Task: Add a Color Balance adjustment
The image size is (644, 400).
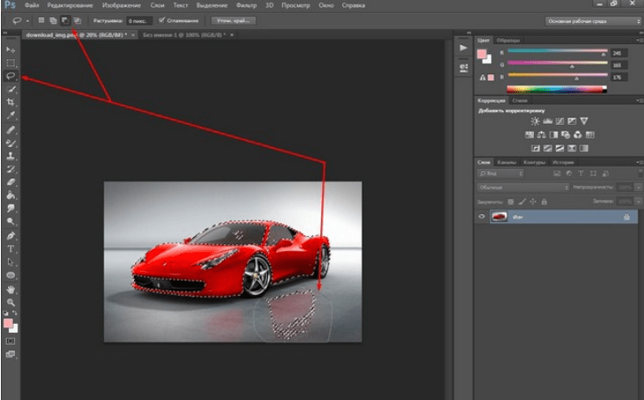Action: click(x=541, y=135)
